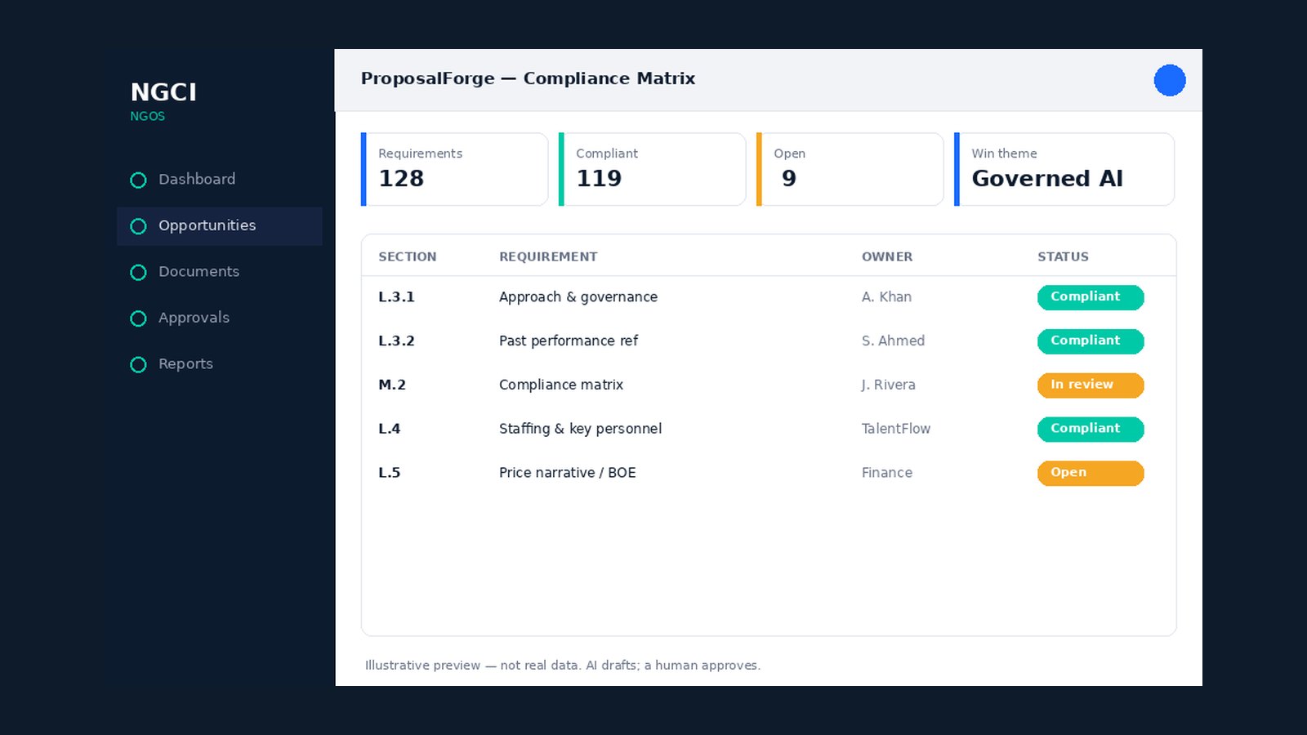1307x735 pixels.
Task: Select section cell L.3.1
Action: pos(396,297)
